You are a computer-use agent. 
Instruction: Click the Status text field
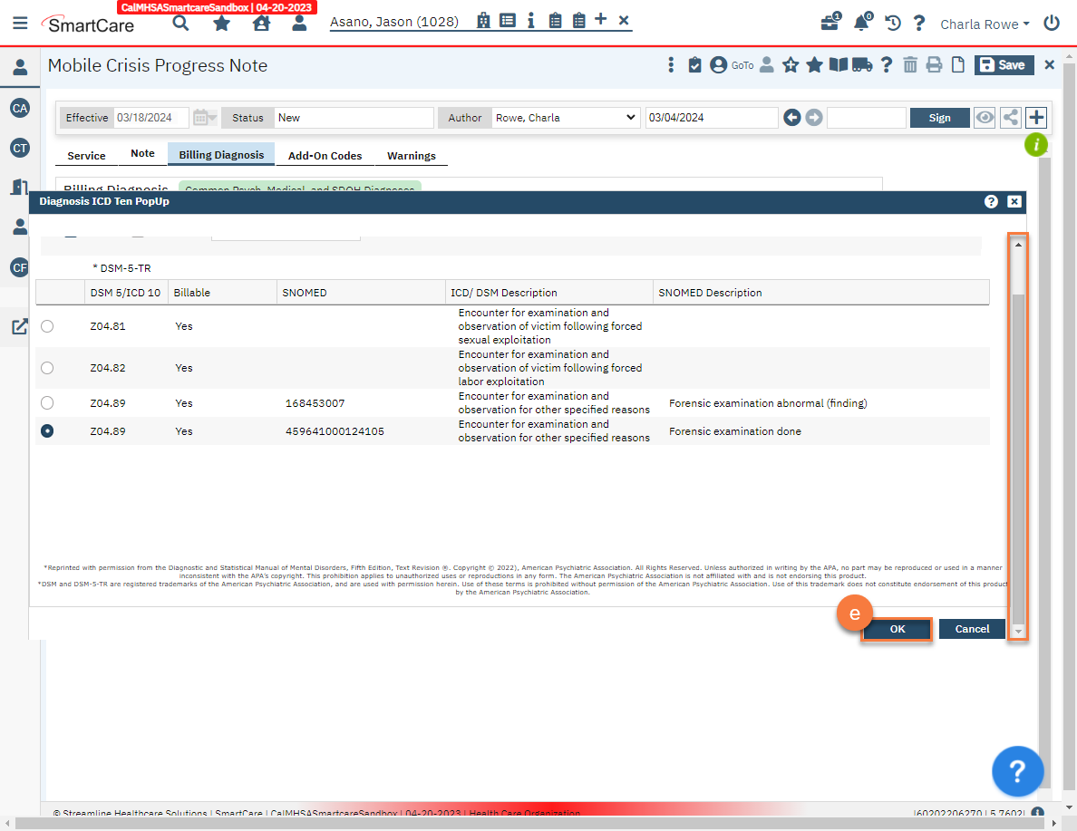[x=354, y=118]
